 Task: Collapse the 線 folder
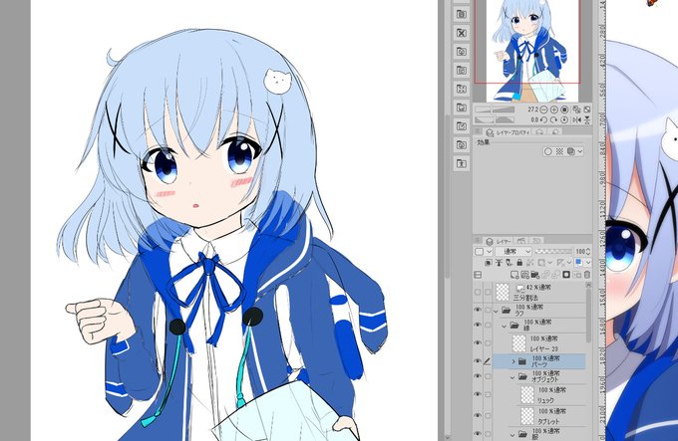click(x=504, y=326)
